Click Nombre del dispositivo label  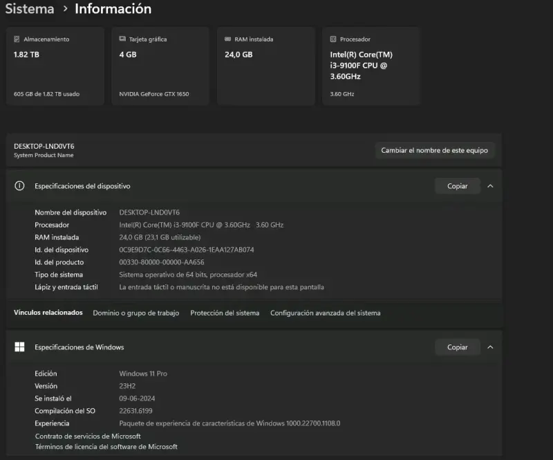(x=71, y=212)
